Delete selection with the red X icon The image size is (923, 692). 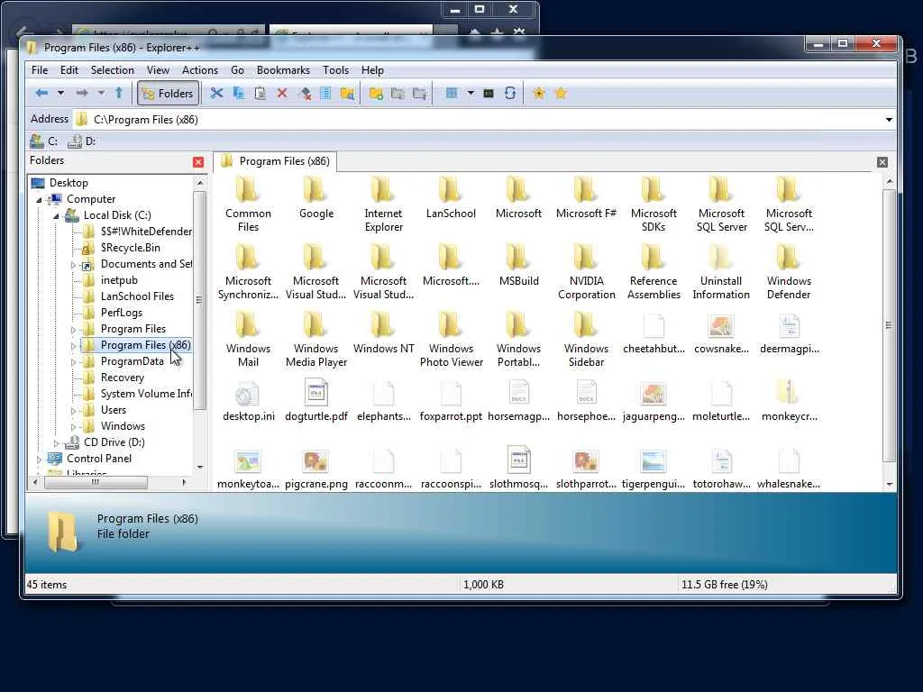282,93
